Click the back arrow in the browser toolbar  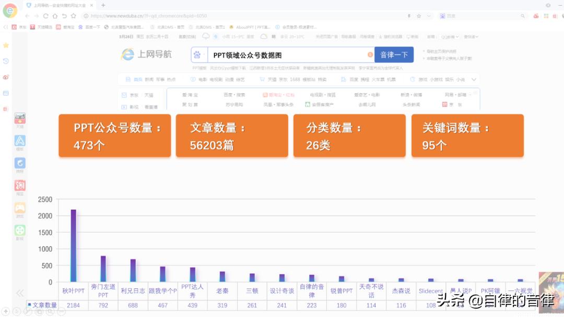point(27,16)
